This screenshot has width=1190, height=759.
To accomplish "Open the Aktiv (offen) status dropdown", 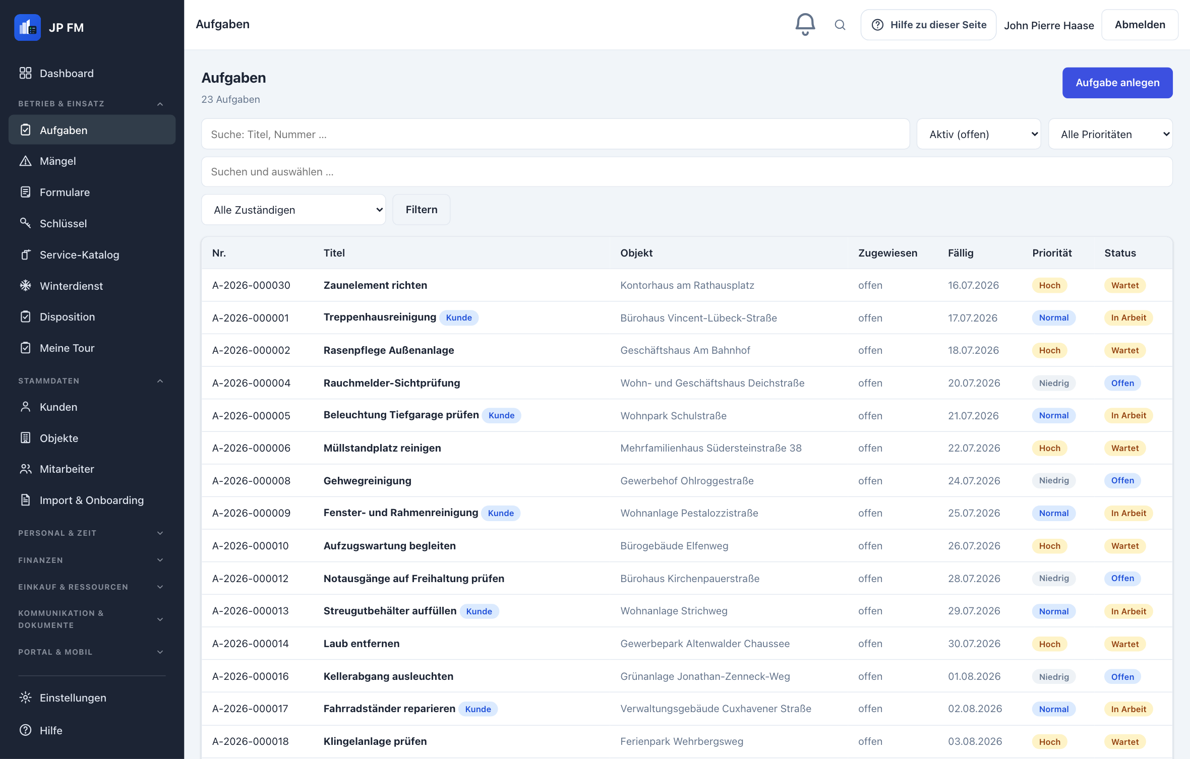I will [x=978, y=134].
